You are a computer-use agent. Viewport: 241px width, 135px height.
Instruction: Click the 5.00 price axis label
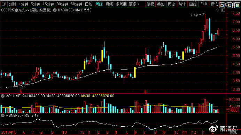[x=236, y=56]
